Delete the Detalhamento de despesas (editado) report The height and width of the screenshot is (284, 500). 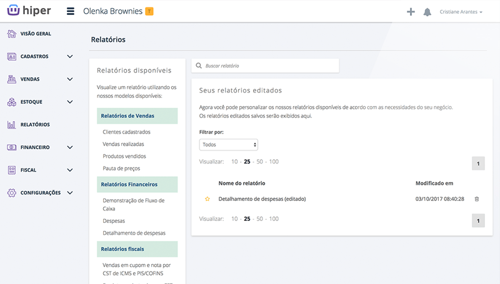click(477, 199)
